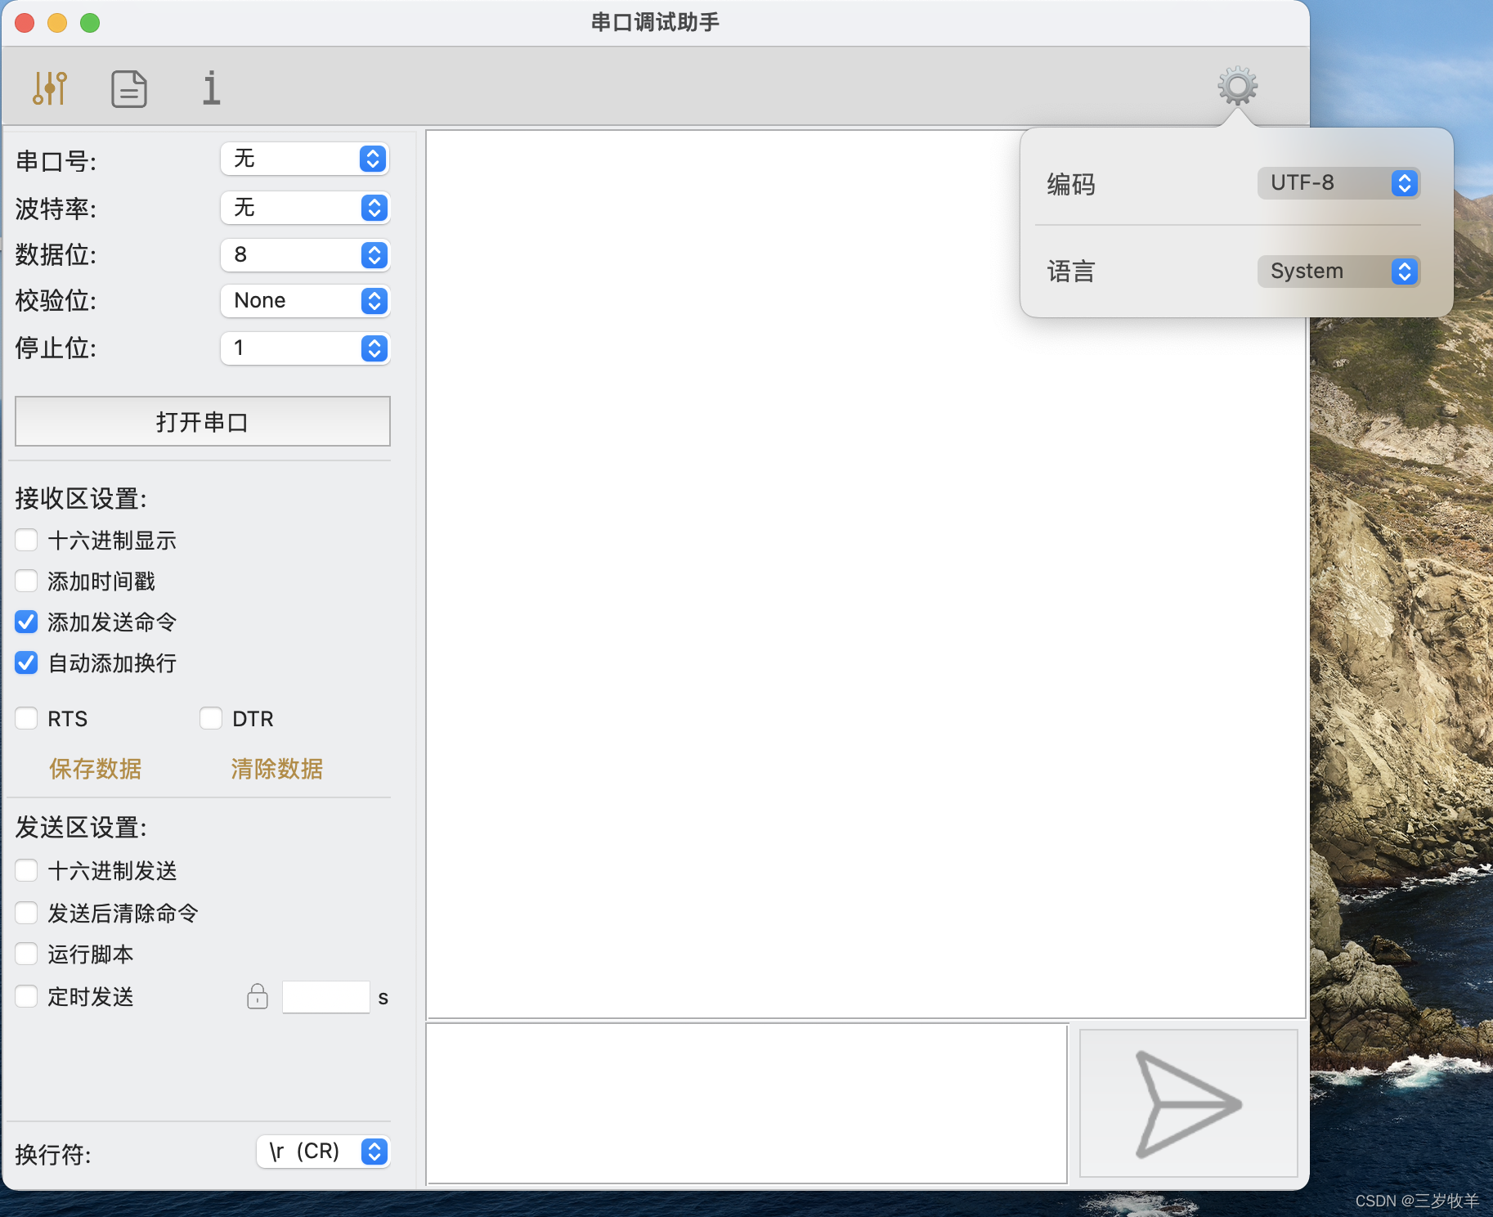
Task: Uncheck 添加发送命令 checkbox
Action: coord(26,622)
